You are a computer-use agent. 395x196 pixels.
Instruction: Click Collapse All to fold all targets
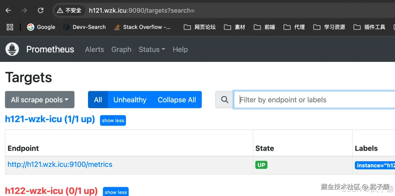[x=177, y=100]
